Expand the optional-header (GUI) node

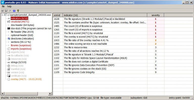point(9,35)
